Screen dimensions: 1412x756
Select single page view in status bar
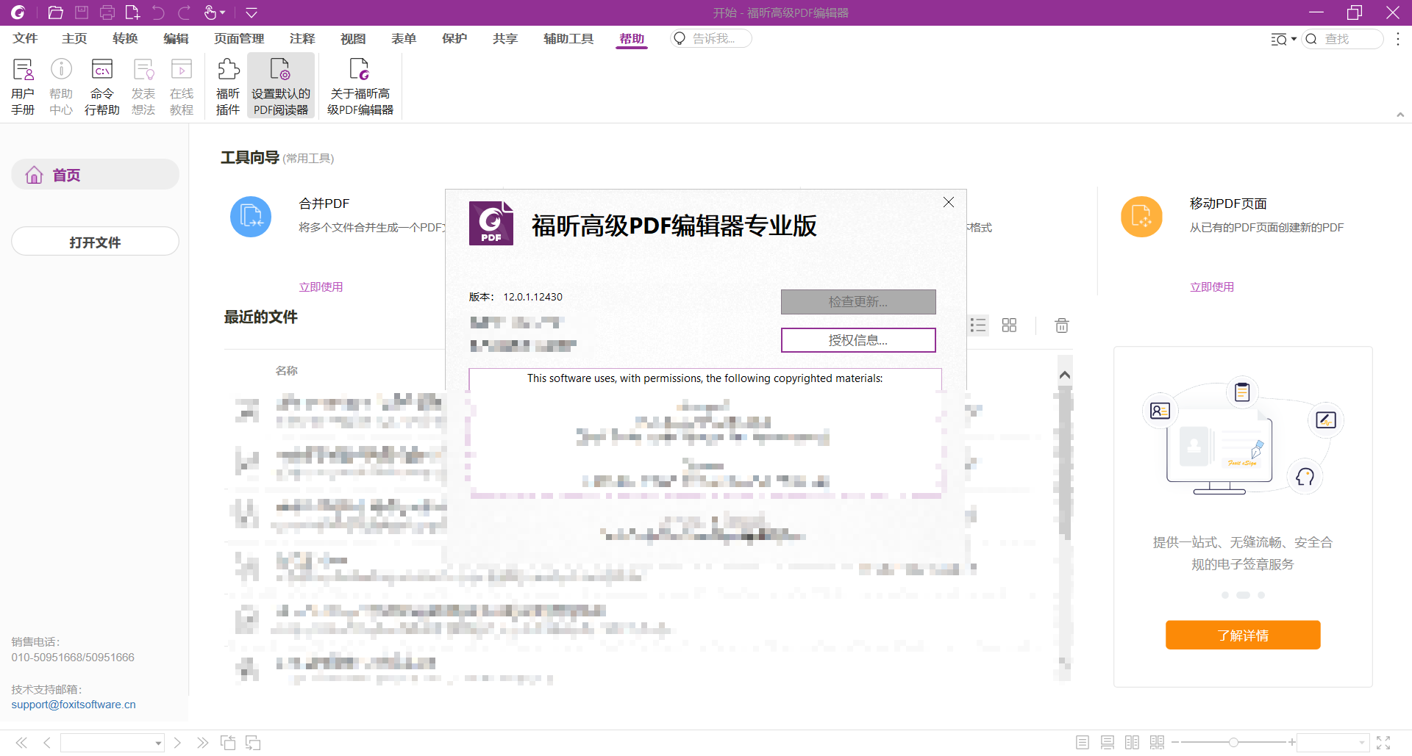point(1083,743)
